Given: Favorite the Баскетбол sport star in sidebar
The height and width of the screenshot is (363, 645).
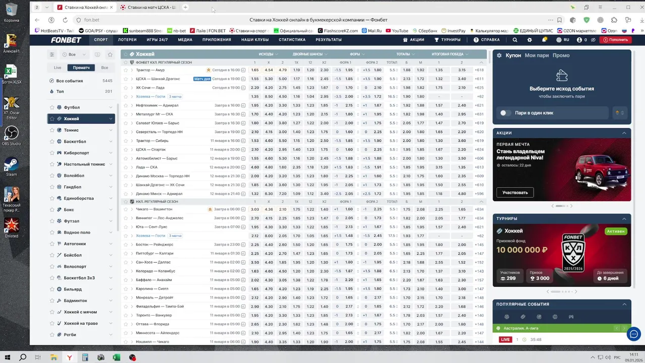Looking at the screenshot, I should (x=52, y=142).
